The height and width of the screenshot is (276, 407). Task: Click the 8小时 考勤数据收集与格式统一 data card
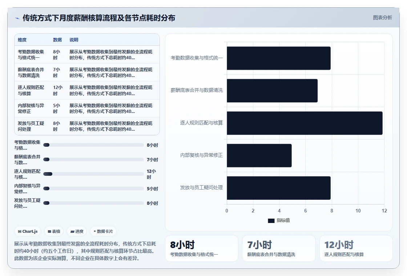coord(201,248)
